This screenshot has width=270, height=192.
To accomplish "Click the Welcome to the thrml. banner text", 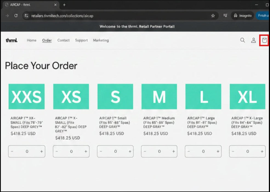I will coord(137,27).
